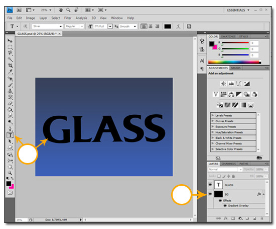Screen dimensions: 276x229
Task: Hide the GLASS text layer
Action: point(210,185)
